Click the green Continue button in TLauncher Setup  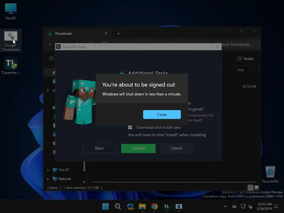(138, 148)
